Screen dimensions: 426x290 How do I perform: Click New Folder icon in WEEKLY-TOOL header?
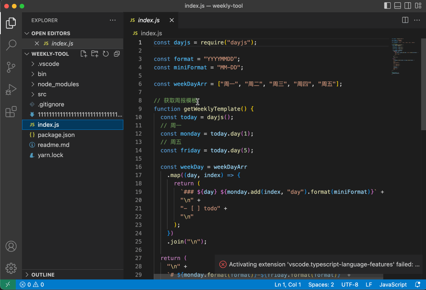[95, 54]
